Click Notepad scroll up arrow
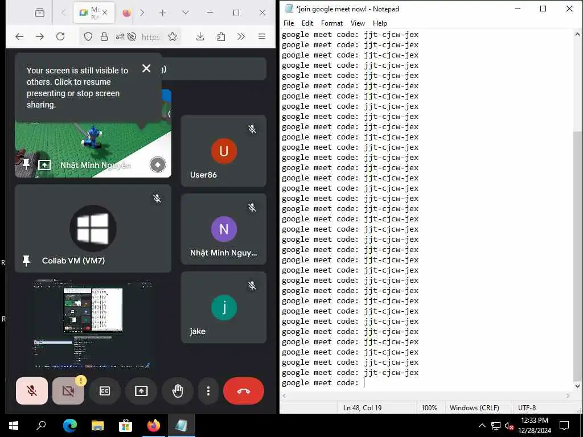 click(577, 34)
